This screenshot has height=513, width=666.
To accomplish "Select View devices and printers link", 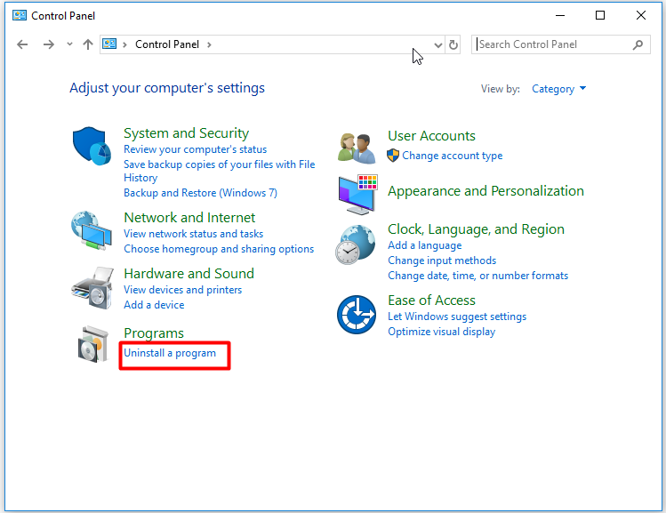I will 182,290.
